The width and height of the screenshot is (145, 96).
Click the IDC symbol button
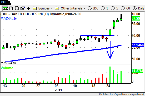click(x=96, y=8)
